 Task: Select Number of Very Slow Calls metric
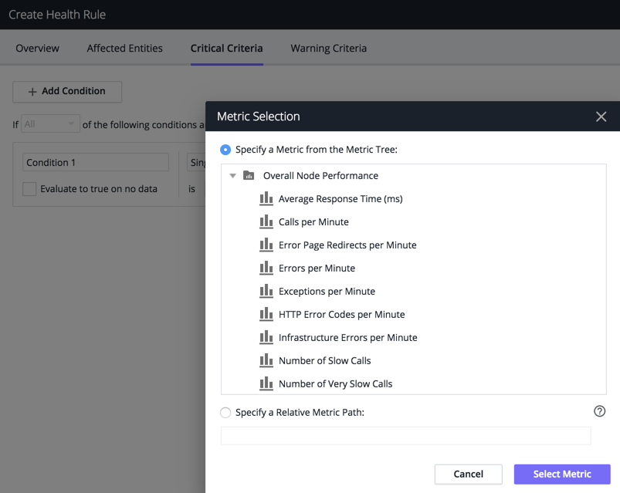coord(335,383)
